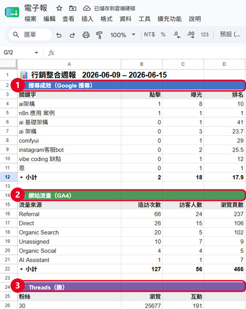Open the 插入 menu

87,19
